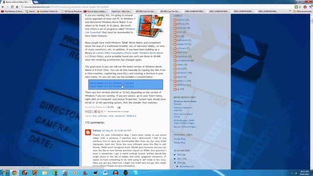
Task: Go back using the browser back arrow
Action: pos(3,7)
